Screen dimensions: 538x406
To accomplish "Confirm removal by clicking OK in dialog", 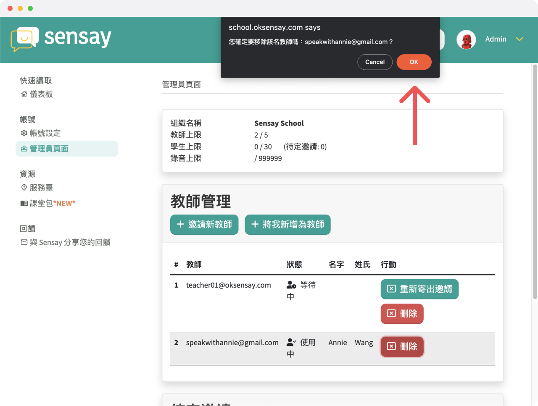I will click(414, 62).
